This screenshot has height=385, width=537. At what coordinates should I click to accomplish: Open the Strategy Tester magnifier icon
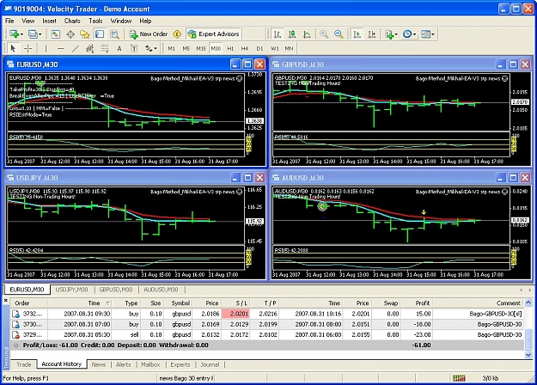click(x=114, y=34)
